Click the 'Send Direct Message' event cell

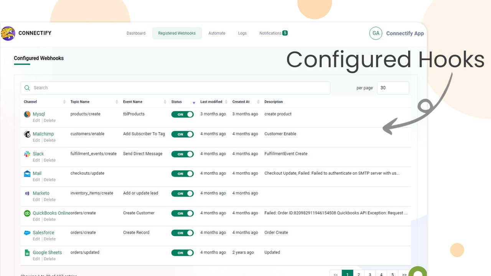click(x=143, y=154)
